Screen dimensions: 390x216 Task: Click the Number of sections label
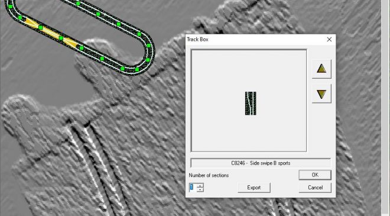pyautogui.click(x=209, y=175)
